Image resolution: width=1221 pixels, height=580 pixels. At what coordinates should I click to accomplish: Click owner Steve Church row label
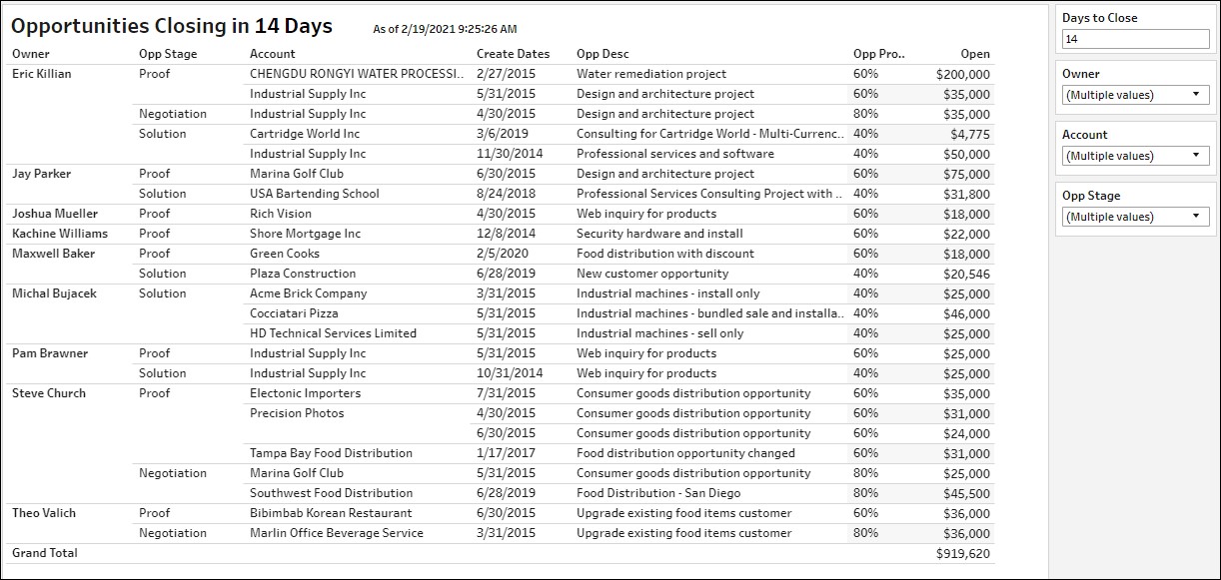click(x=49, y=393)
